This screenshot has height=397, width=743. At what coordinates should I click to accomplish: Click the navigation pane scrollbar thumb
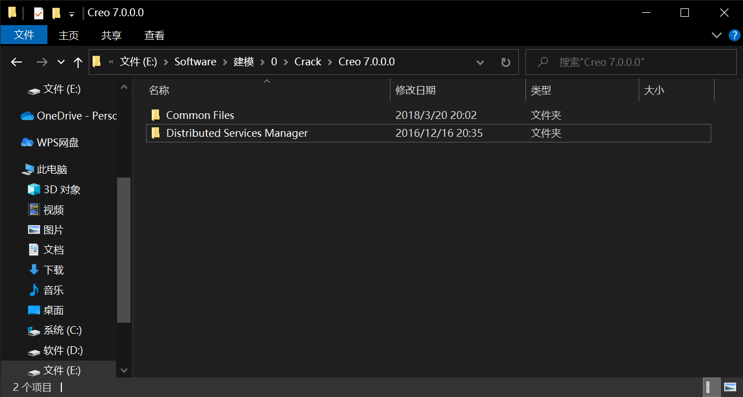click(x=124, y=250)
